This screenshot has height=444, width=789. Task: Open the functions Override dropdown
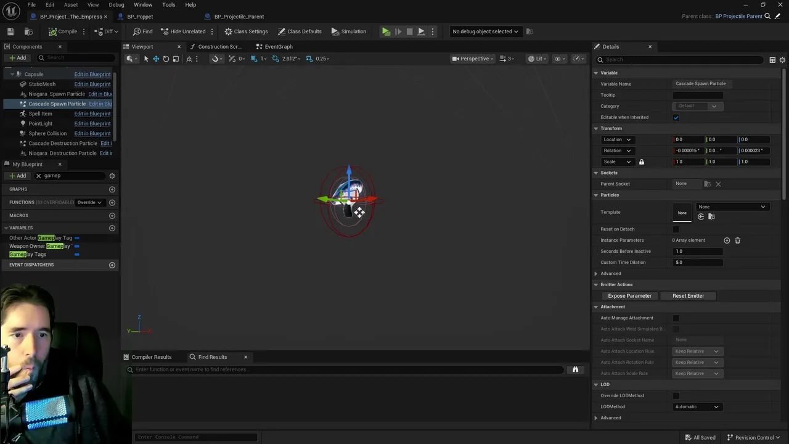(89, 202)
